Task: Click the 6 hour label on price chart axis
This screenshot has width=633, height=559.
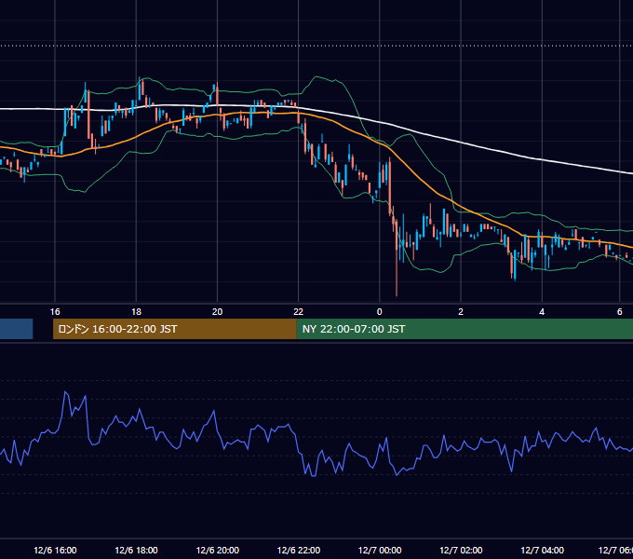Action: point(619,311)
